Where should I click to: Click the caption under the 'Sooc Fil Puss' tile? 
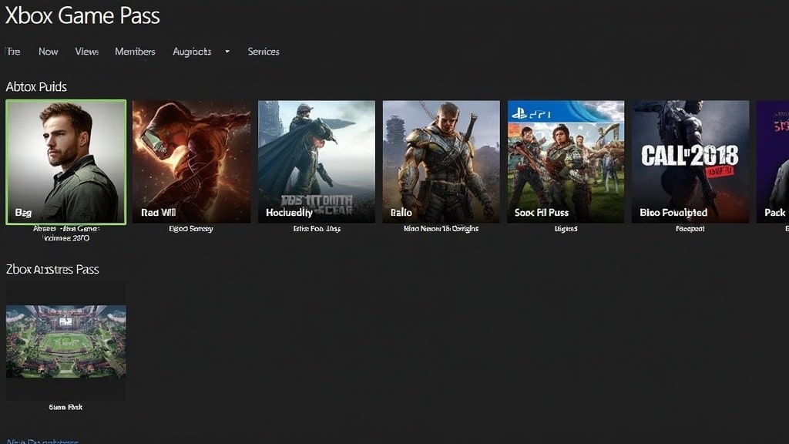(x=566, y=228)
